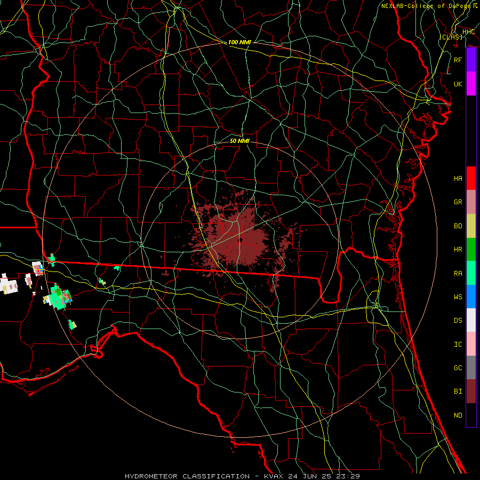Click the purple RF legend color swatch

471,60
